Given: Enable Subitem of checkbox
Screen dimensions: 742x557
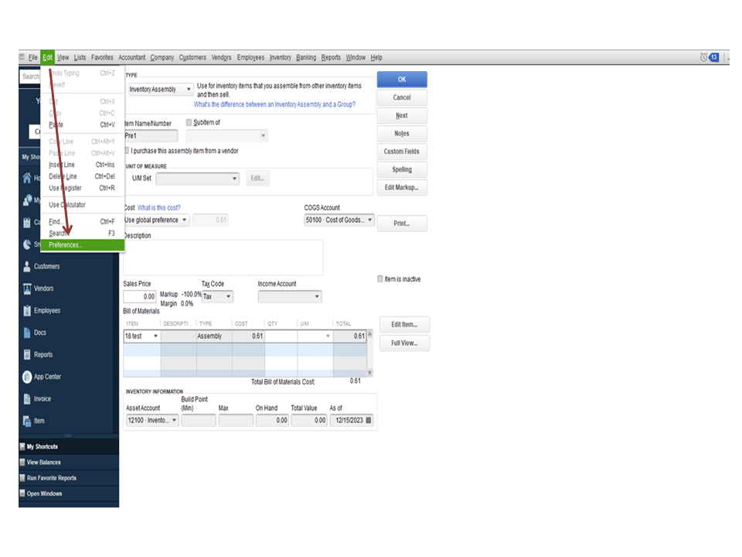Looking at the screenshot, I should coord(189,123).
